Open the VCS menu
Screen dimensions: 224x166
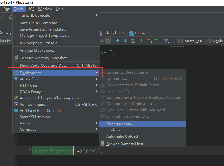click(x=31, y=9)
